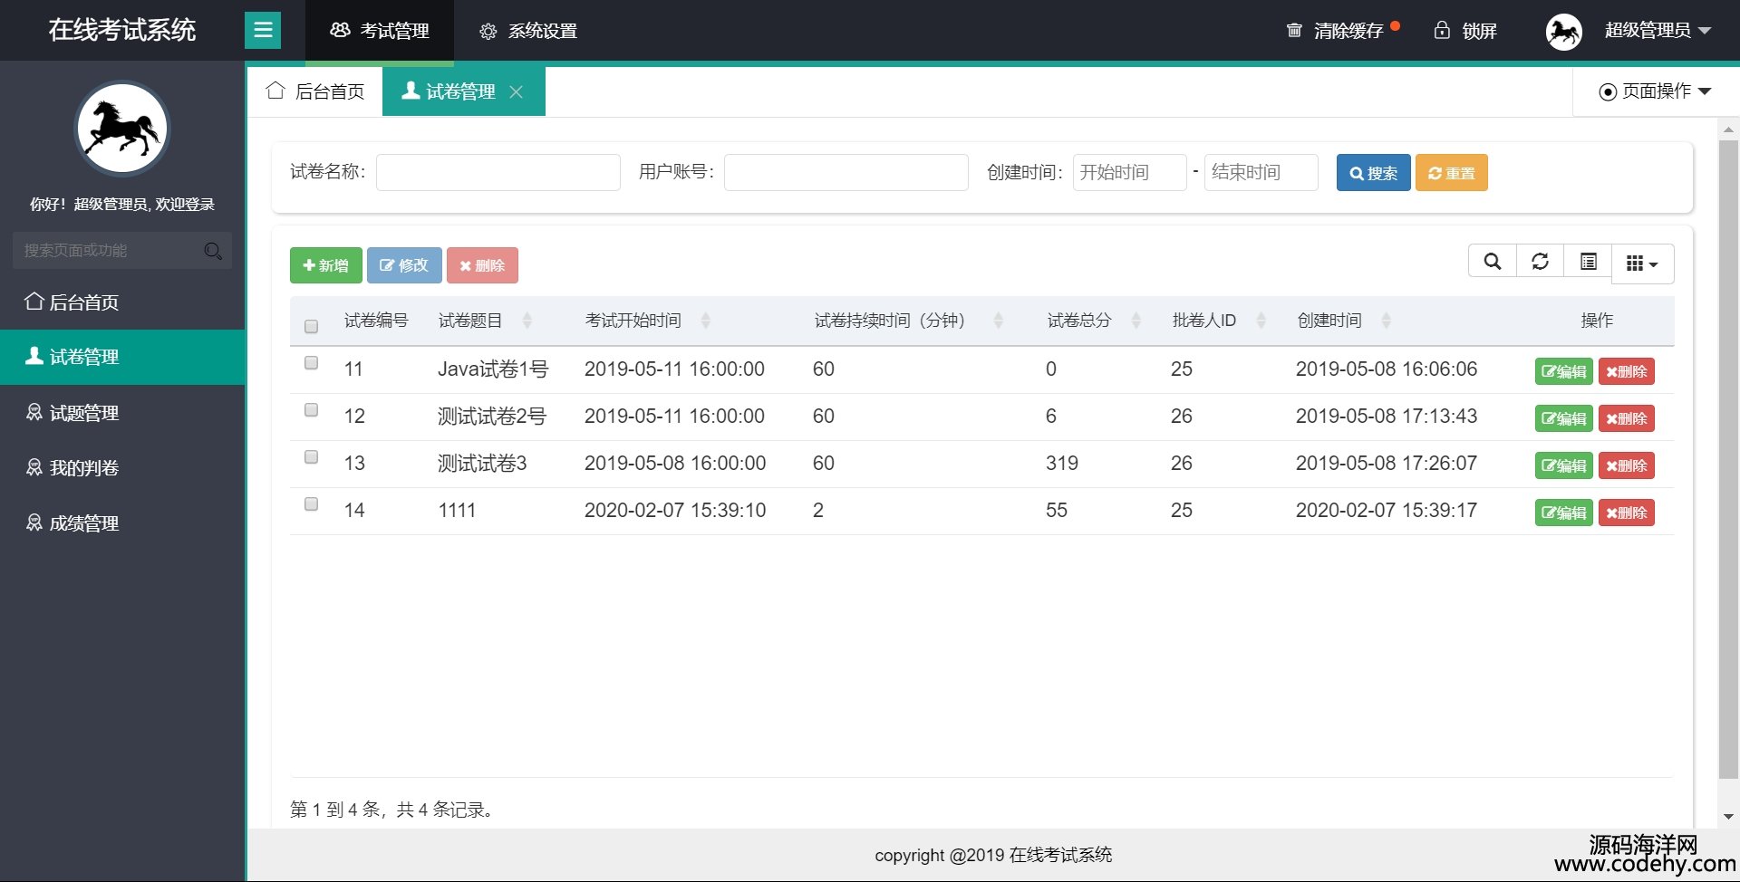Check the row for exam 11

tap(311, 363)
